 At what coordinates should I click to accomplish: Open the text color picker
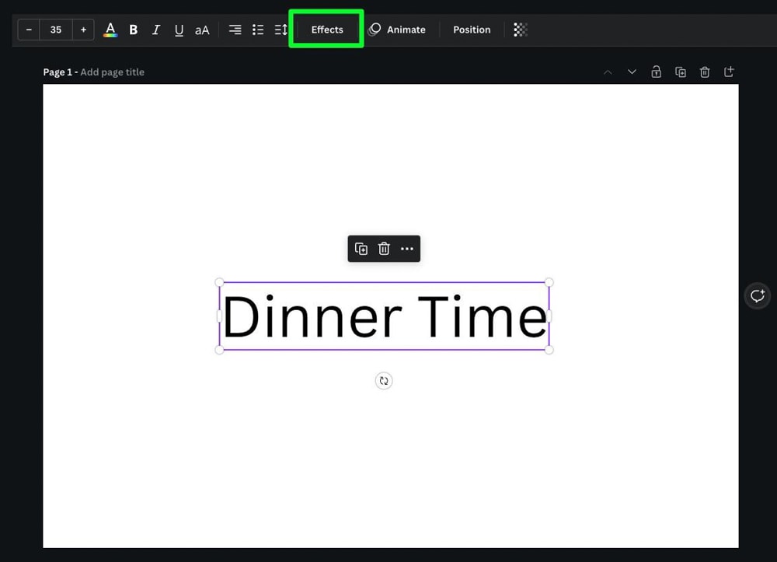click(110, 30)
